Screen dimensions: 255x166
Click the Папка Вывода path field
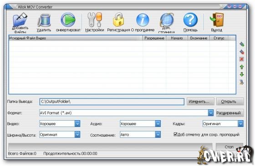pyautogui.click(x=112, y=102)
